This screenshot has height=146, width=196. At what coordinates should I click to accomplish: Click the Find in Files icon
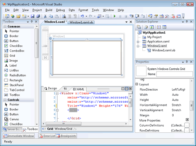pyautogui.click(x=64, y=16)
